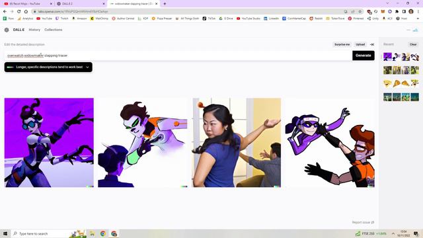This screenshot has height=238, width=423.
Task: Focus the prompt description text field
Action: (178, 56)
